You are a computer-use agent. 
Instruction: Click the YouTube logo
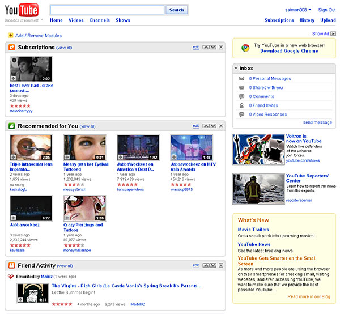[x=22, y=10]
